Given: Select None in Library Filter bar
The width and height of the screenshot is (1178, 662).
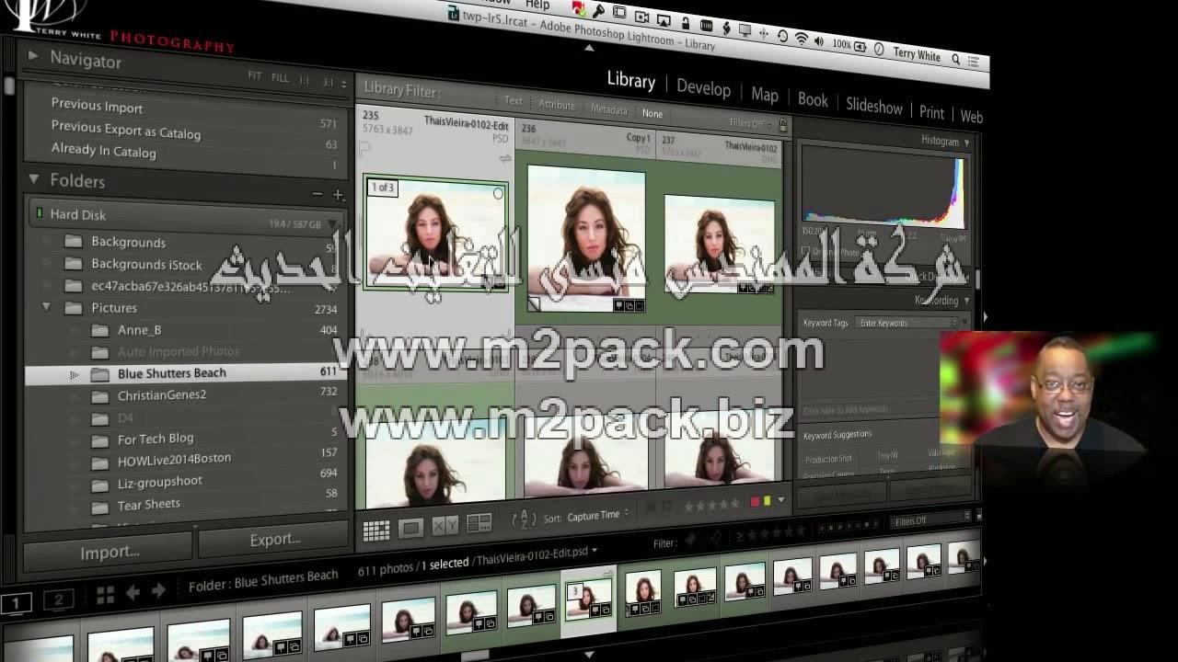Looking at the screenshot, I should point(653,113).
